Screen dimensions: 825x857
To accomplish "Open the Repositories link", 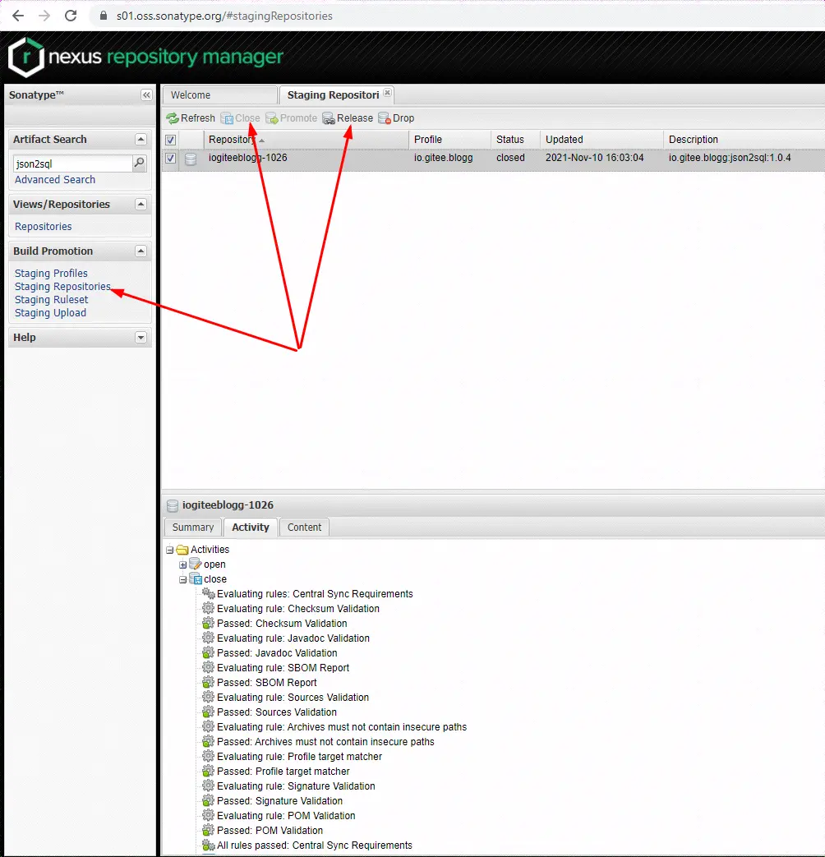I will click(x=44, y=226).
